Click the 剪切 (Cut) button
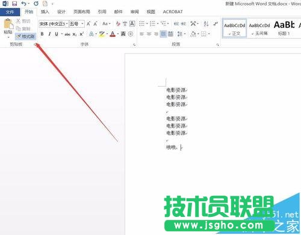 click(23, 21)
